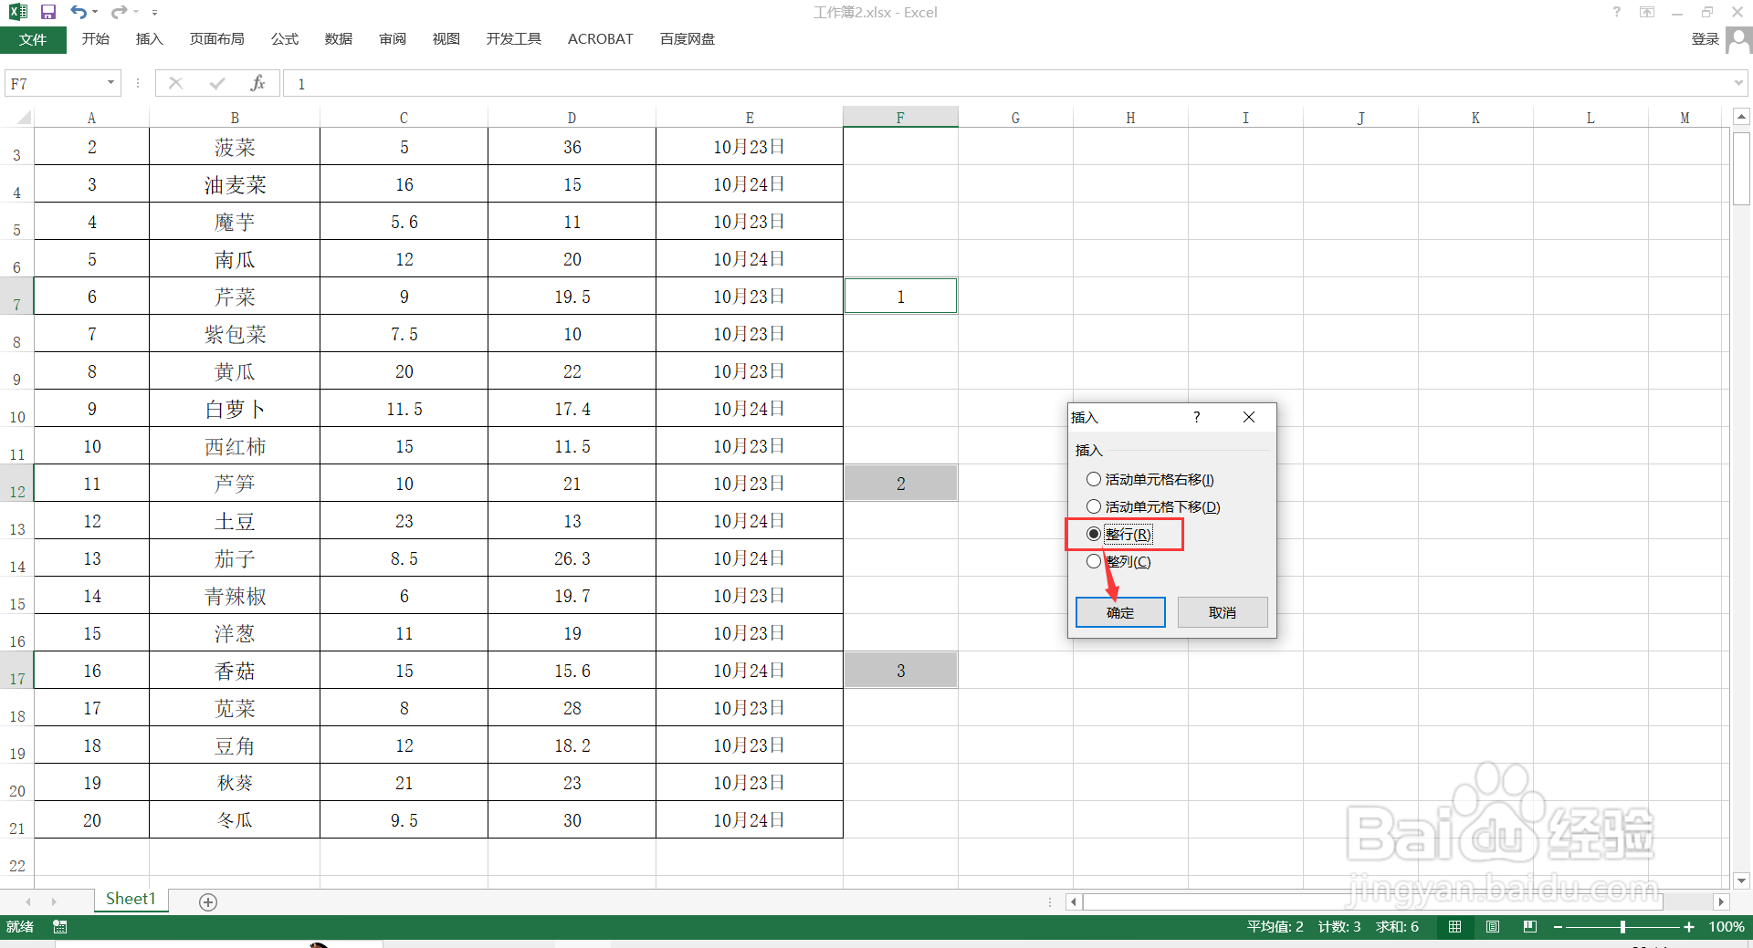The image size is (1753, 948).
Task: Click the New Sheet plus icon
Action: pos(208,901)
